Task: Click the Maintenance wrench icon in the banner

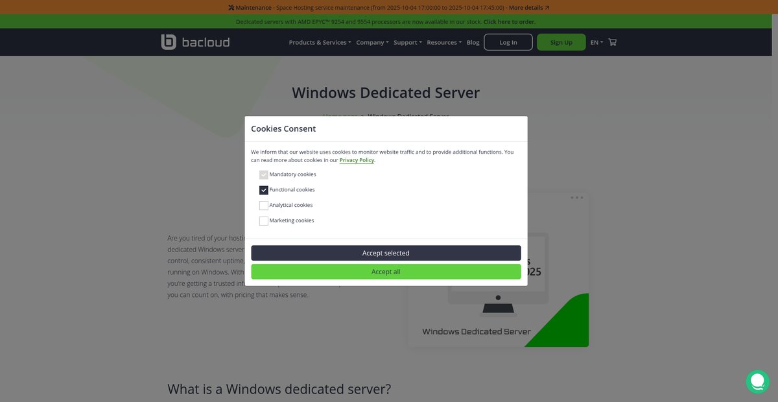Action: coord(231,8)
